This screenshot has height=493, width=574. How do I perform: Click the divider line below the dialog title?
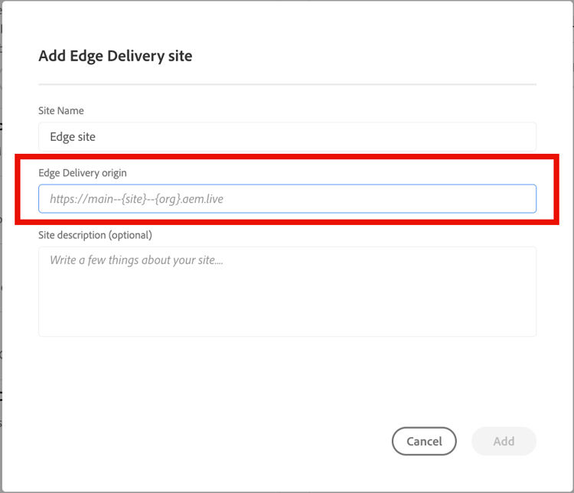click(287, 83)
